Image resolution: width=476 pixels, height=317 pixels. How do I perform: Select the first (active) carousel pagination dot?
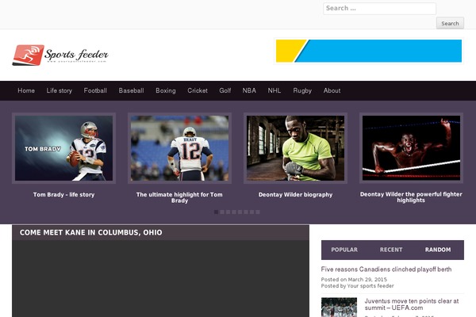point(216,212)
